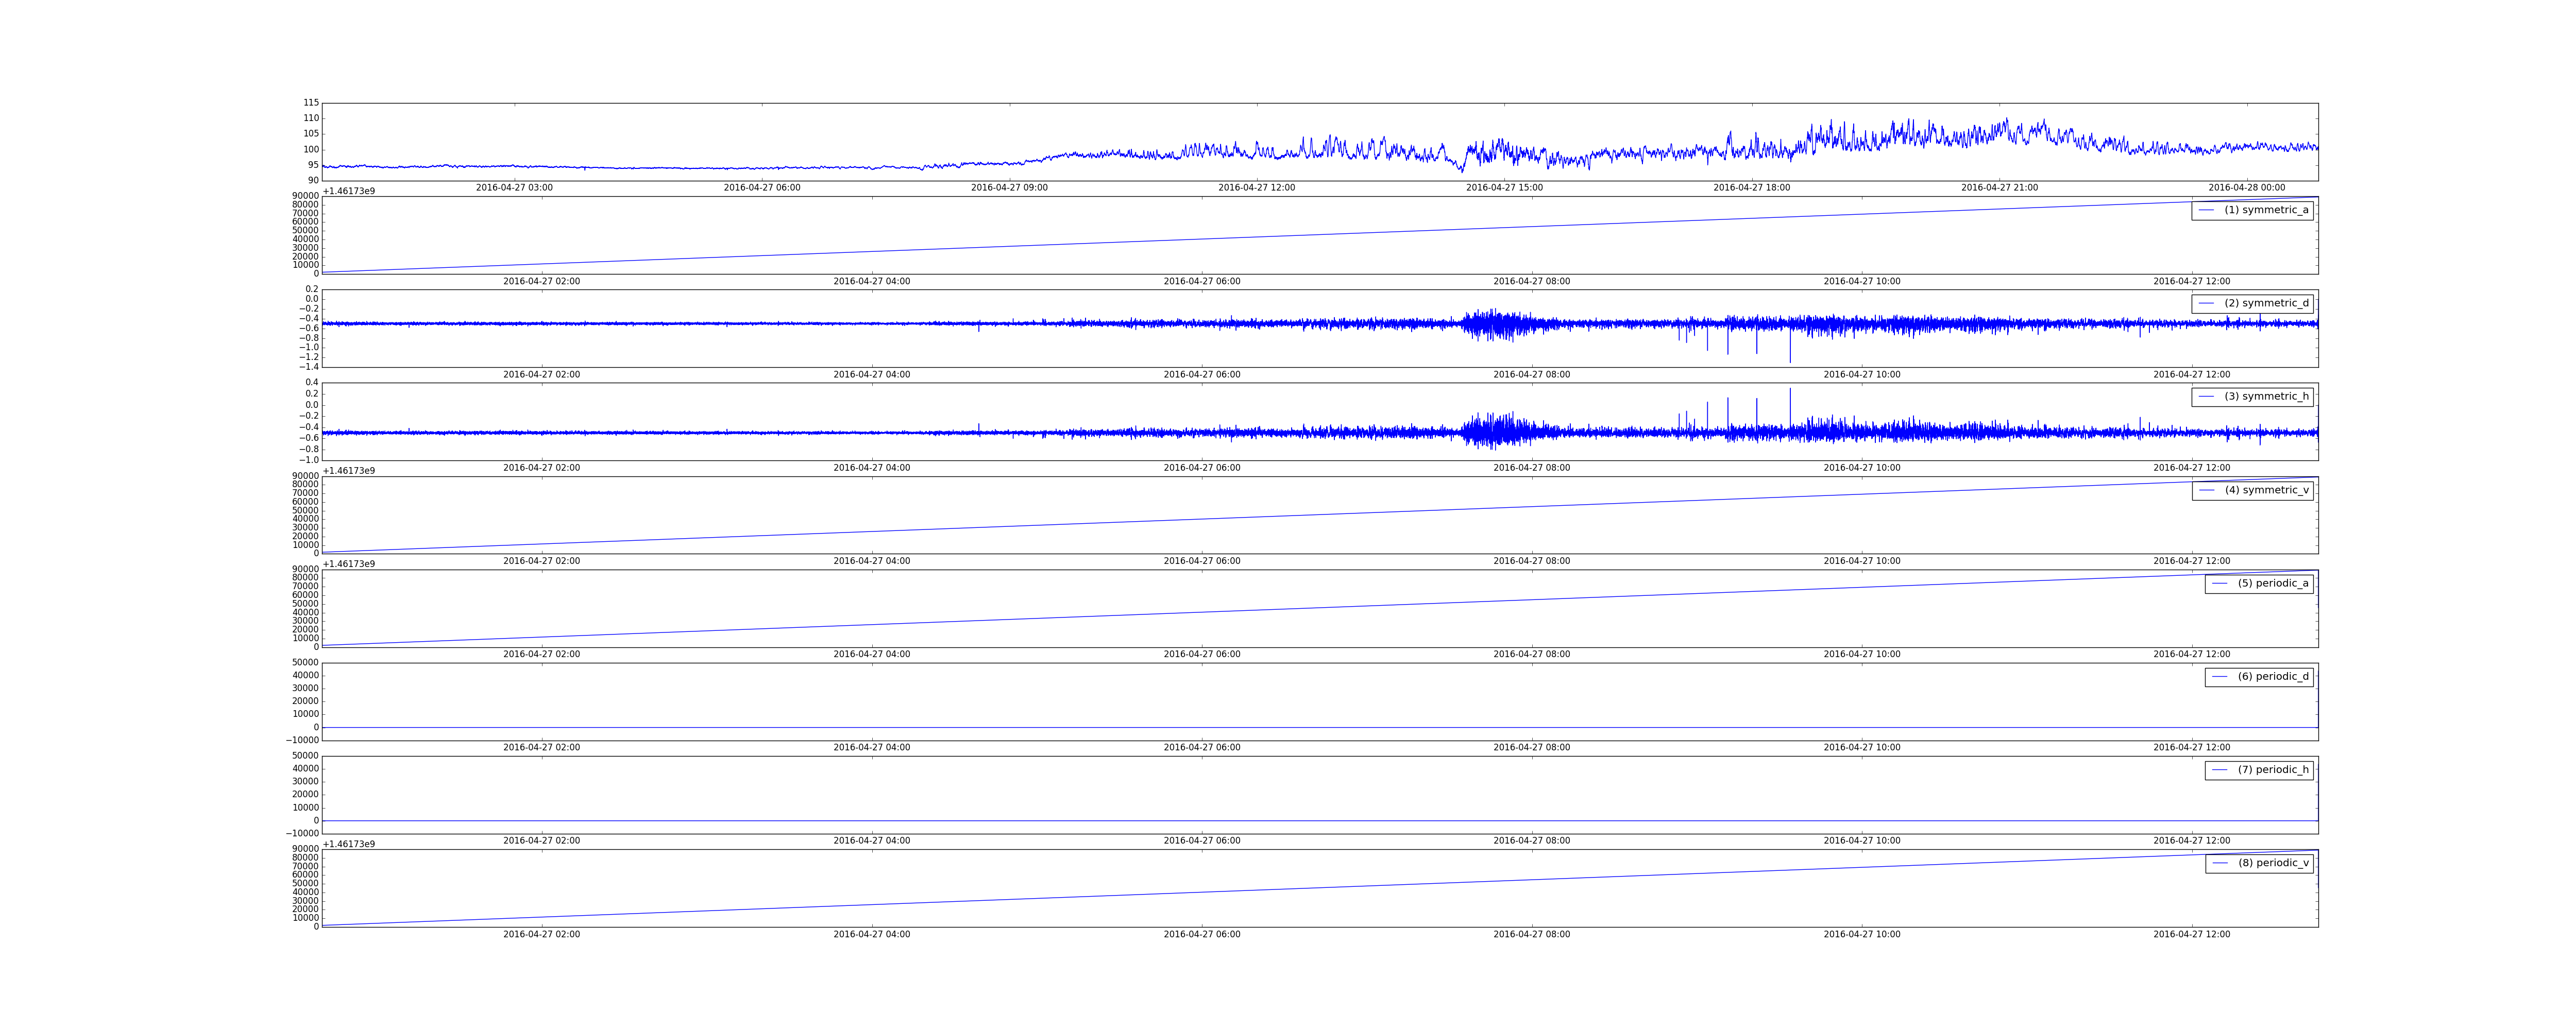Click the "105" y-axis tick of top plot
The height and width of the screenshot is (1030, 2576).
[311, 134]
